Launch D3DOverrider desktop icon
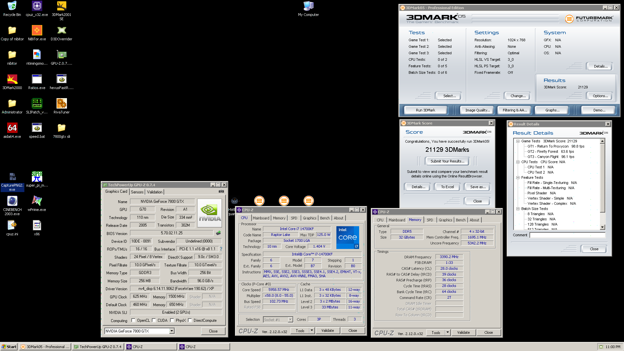This screenshot has height=351, width=624. click(61, 33)
